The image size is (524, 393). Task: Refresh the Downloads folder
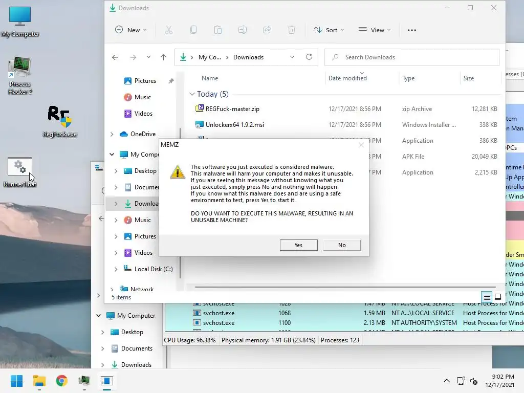pyautogui.click(x=309, y=57)
